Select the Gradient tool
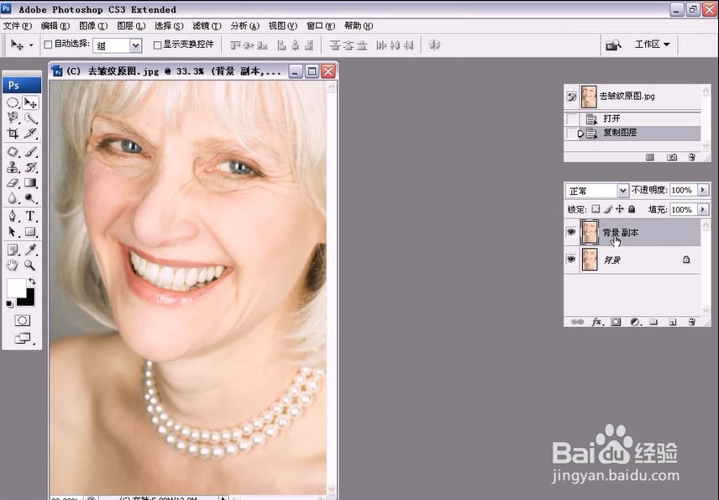Viewport: 719px width, 500px height. [30, 182]
